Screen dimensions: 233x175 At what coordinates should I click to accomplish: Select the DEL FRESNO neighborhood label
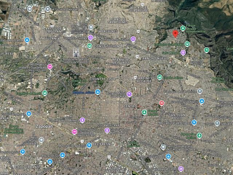[x=103, y=144]
